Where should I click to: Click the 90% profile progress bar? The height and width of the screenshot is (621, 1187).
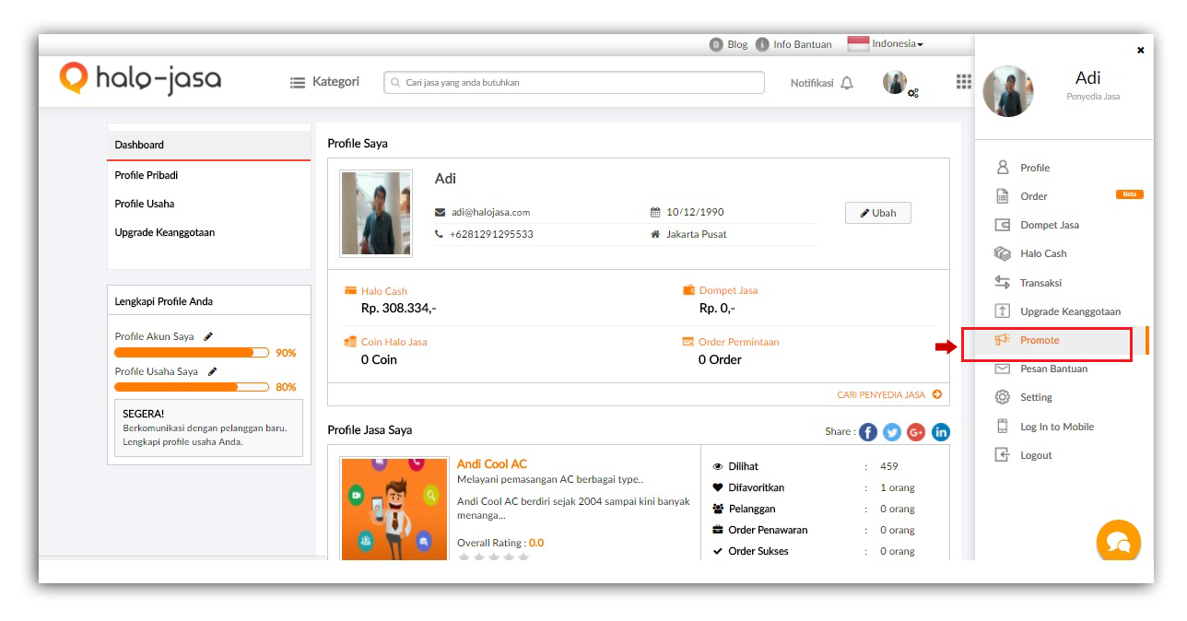pyautogui.click(x=192, y=353)
